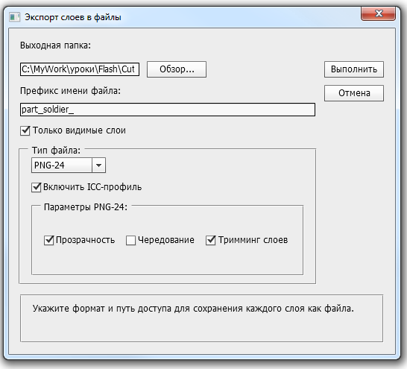Disable the Прозрачность checkbox
The height and width of the screenshot is (369, 407).
[x=48, y=240]
